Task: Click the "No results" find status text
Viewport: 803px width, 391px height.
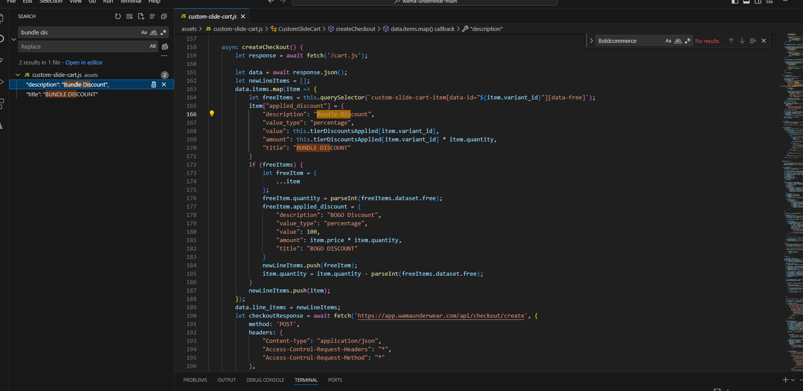Action: tap(707, 41)
